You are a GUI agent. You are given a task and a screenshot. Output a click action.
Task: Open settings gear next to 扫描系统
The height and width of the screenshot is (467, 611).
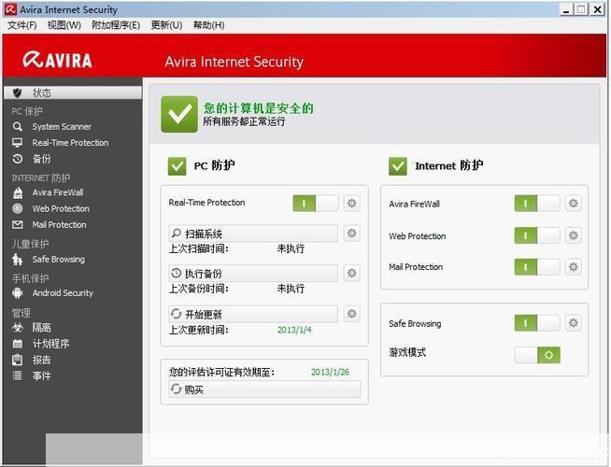(351, 233)
